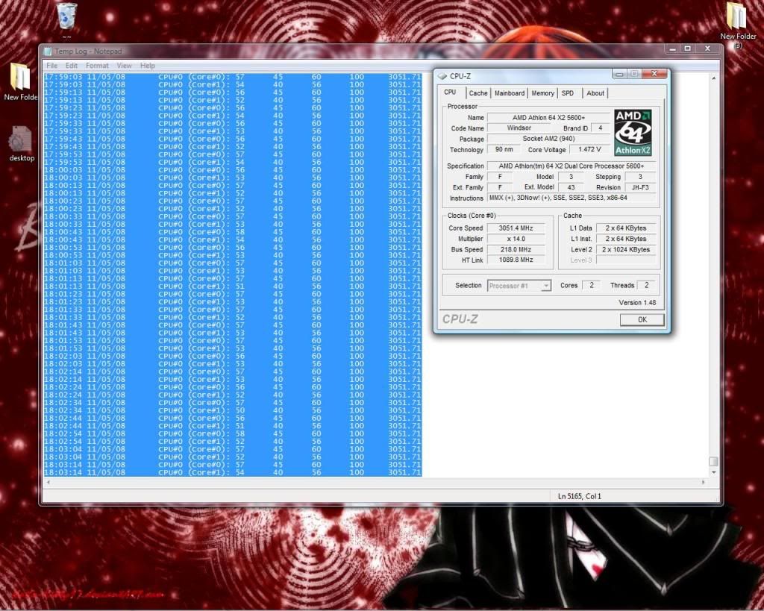Open the File menu in Notepad
The image size is (764, 611).
(x=51, y=66)
